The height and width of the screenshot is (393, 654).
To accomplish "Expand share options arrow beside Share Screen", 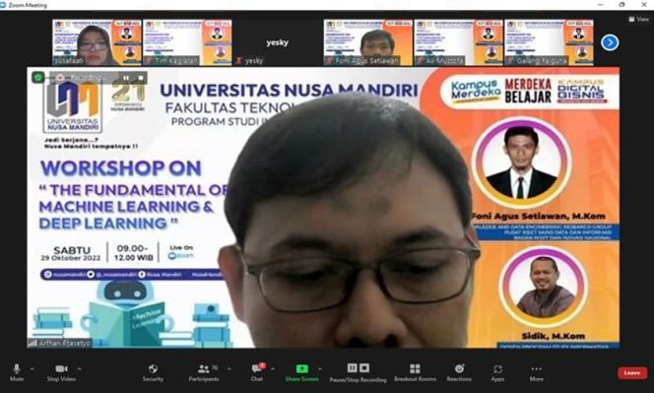I will pyautogui.click(x=320, y=368).
